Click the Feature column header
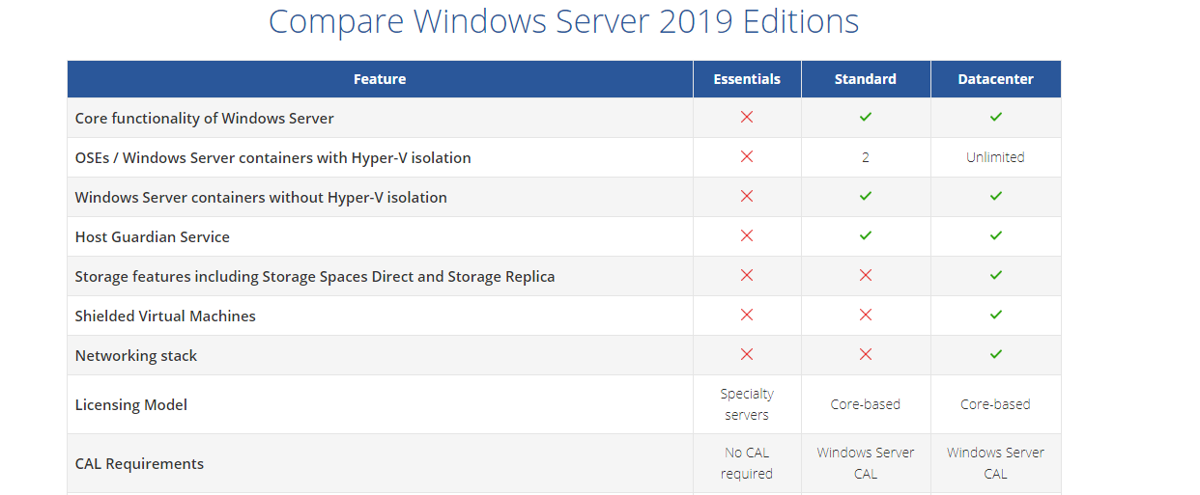 [380, 79]
